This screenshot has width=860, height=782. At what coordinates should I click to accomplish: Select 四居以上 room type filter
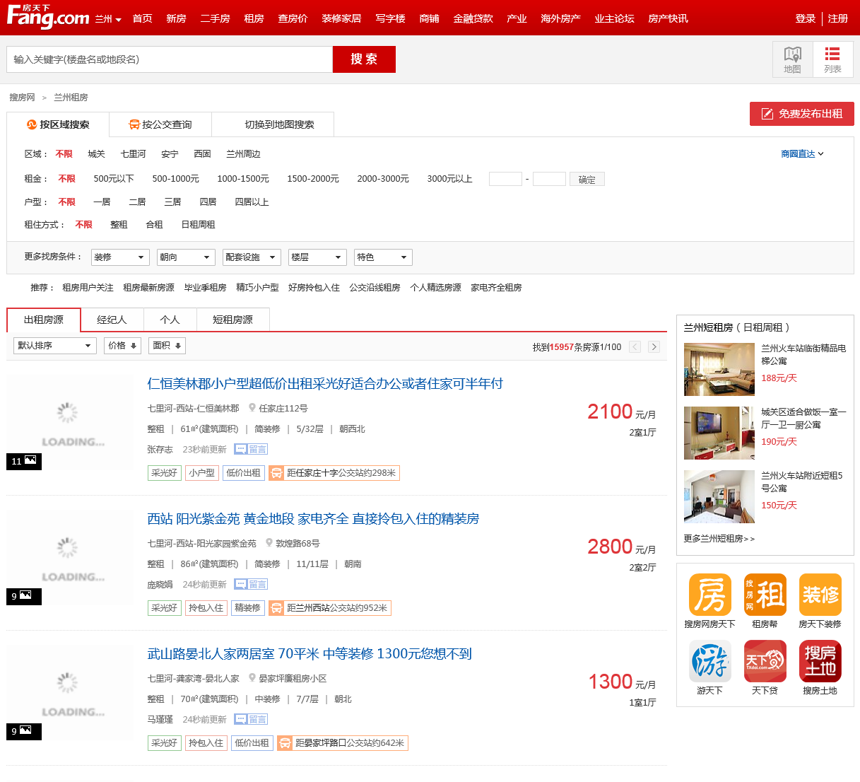pos(252,202)
